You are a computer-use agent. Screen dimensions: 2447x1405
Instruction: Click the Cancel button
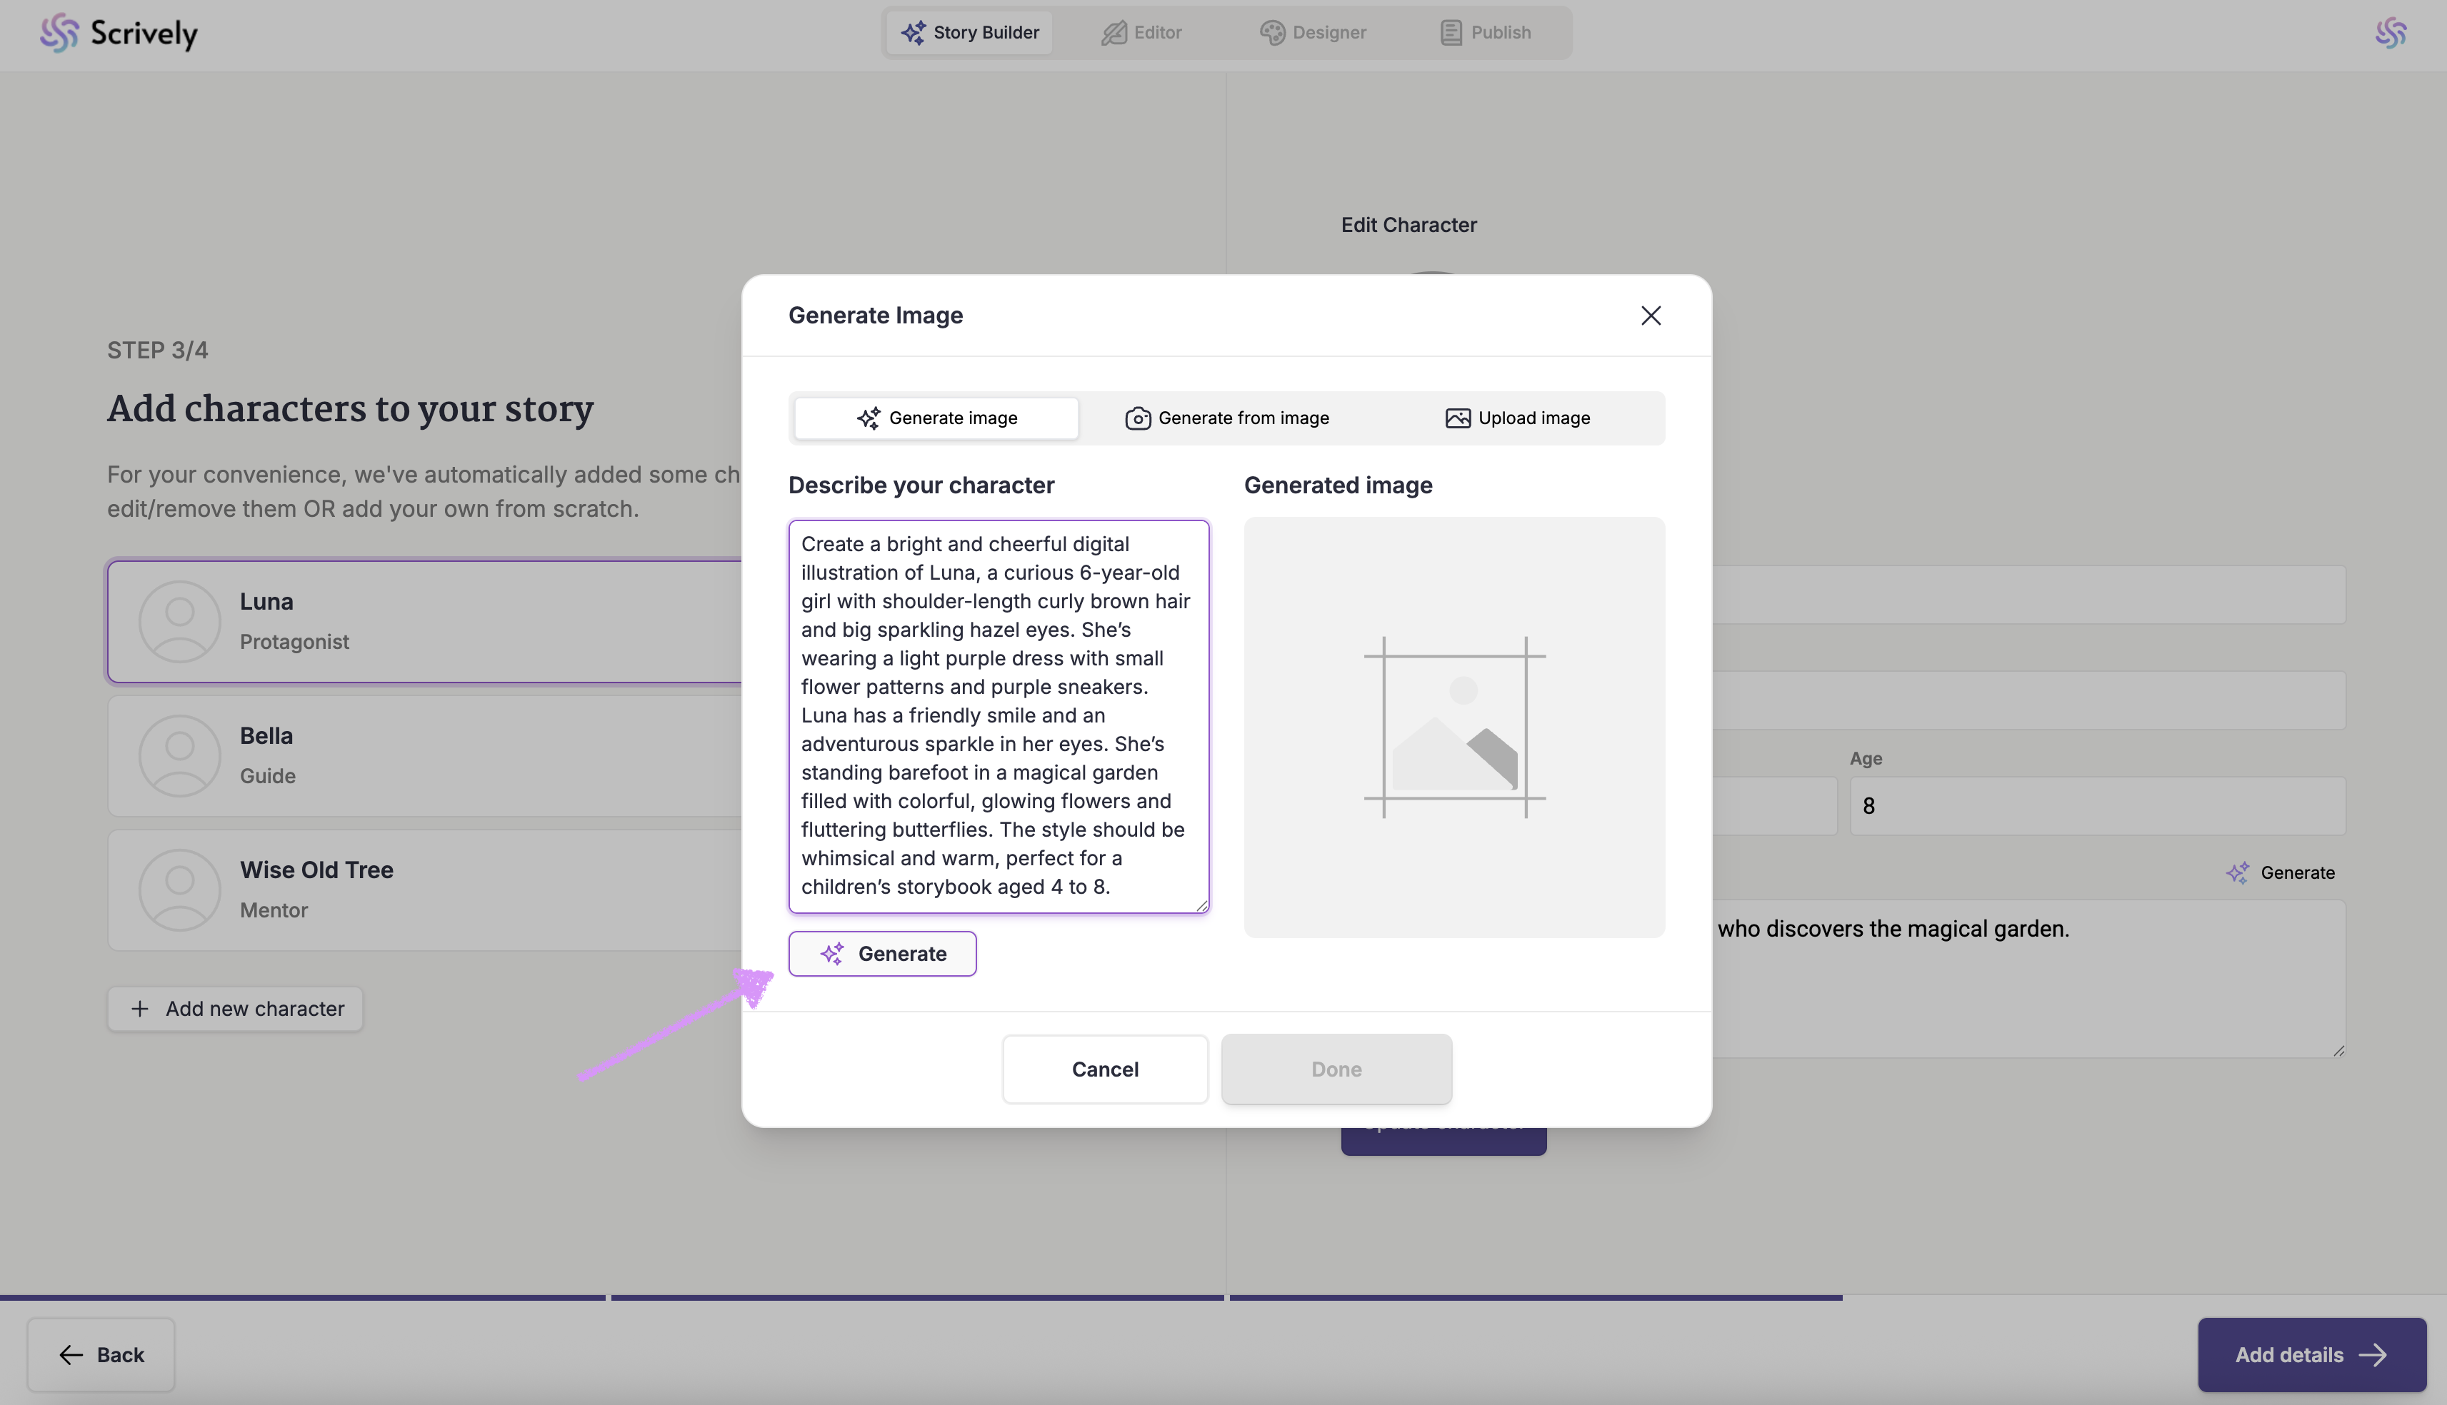(1104, 1069)
